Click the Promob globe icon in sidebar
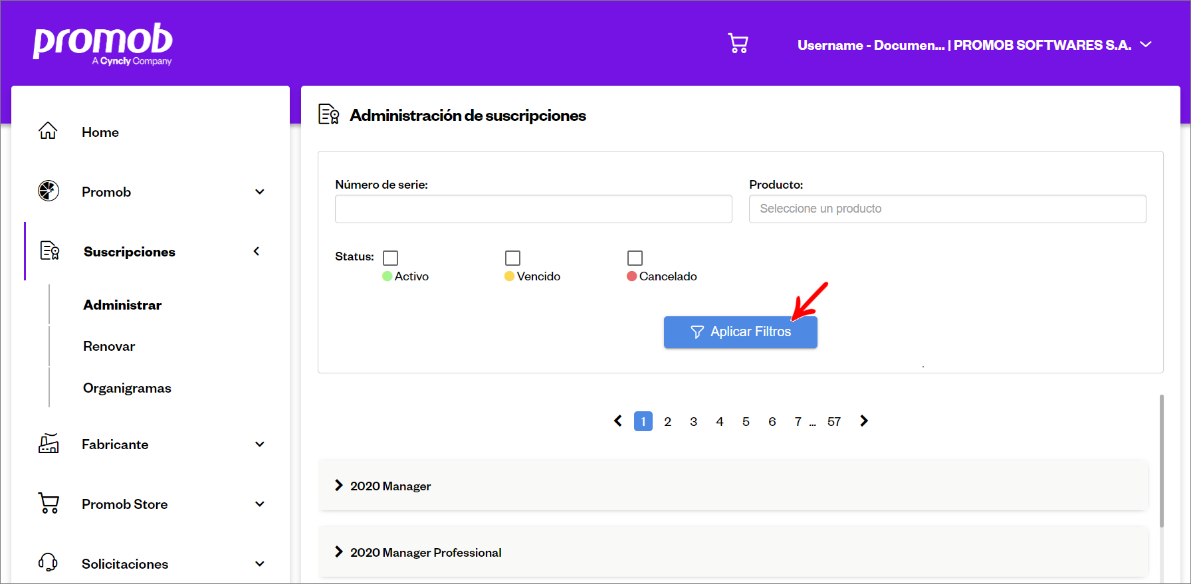The image size is (1191, 584). coord(49,191)
